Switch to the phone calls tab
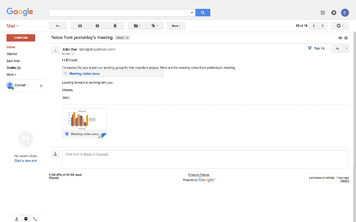 click(35, 219)
